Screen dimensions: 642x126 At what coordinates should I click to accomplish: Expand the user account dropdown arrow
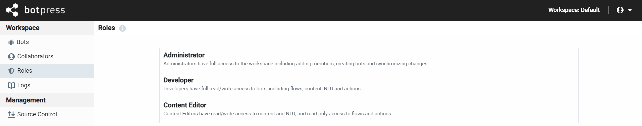pyautogui.click(x=630, y=10)
